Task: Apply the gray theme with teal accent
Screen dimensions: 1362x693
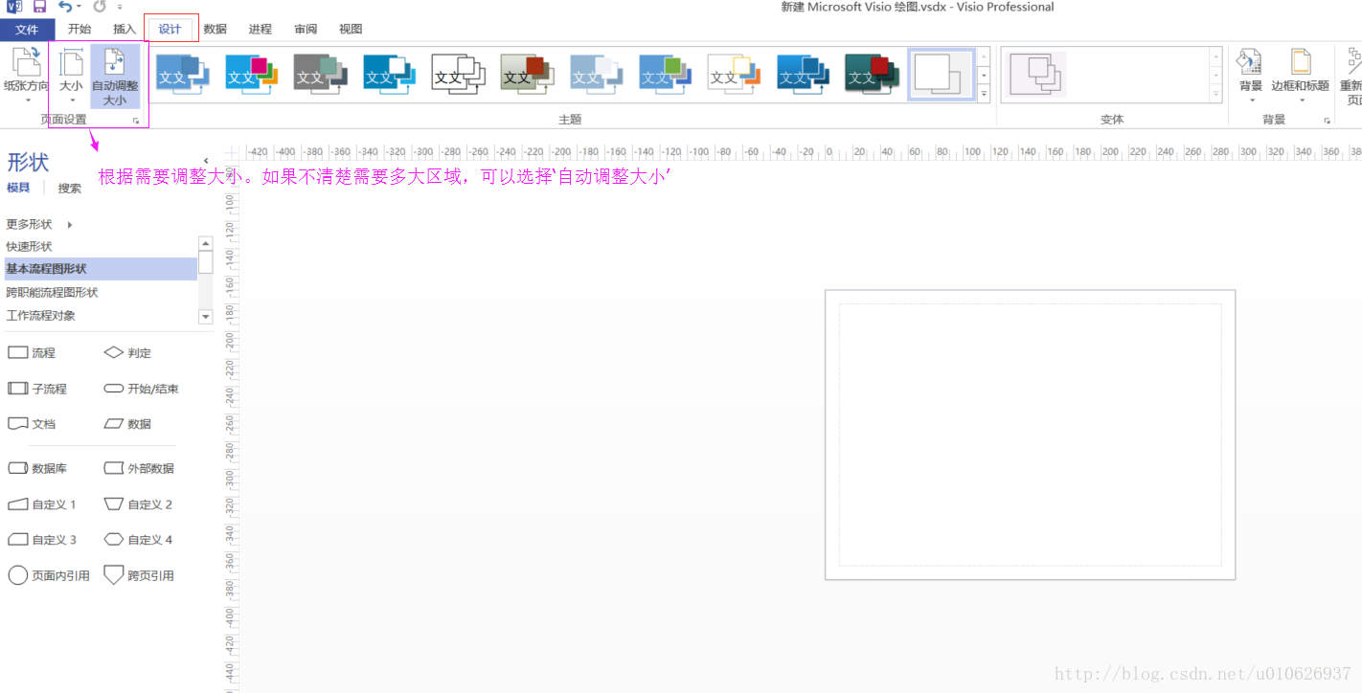Action: [x=321, y=74]
